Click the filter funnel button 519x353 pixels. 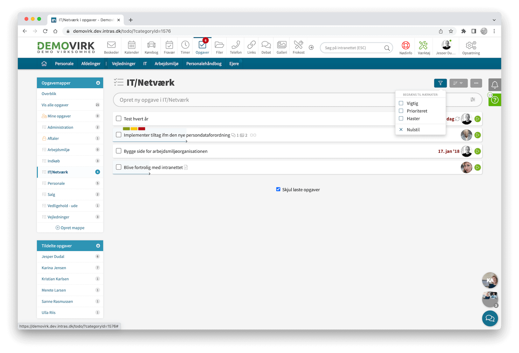pos(440,83)
